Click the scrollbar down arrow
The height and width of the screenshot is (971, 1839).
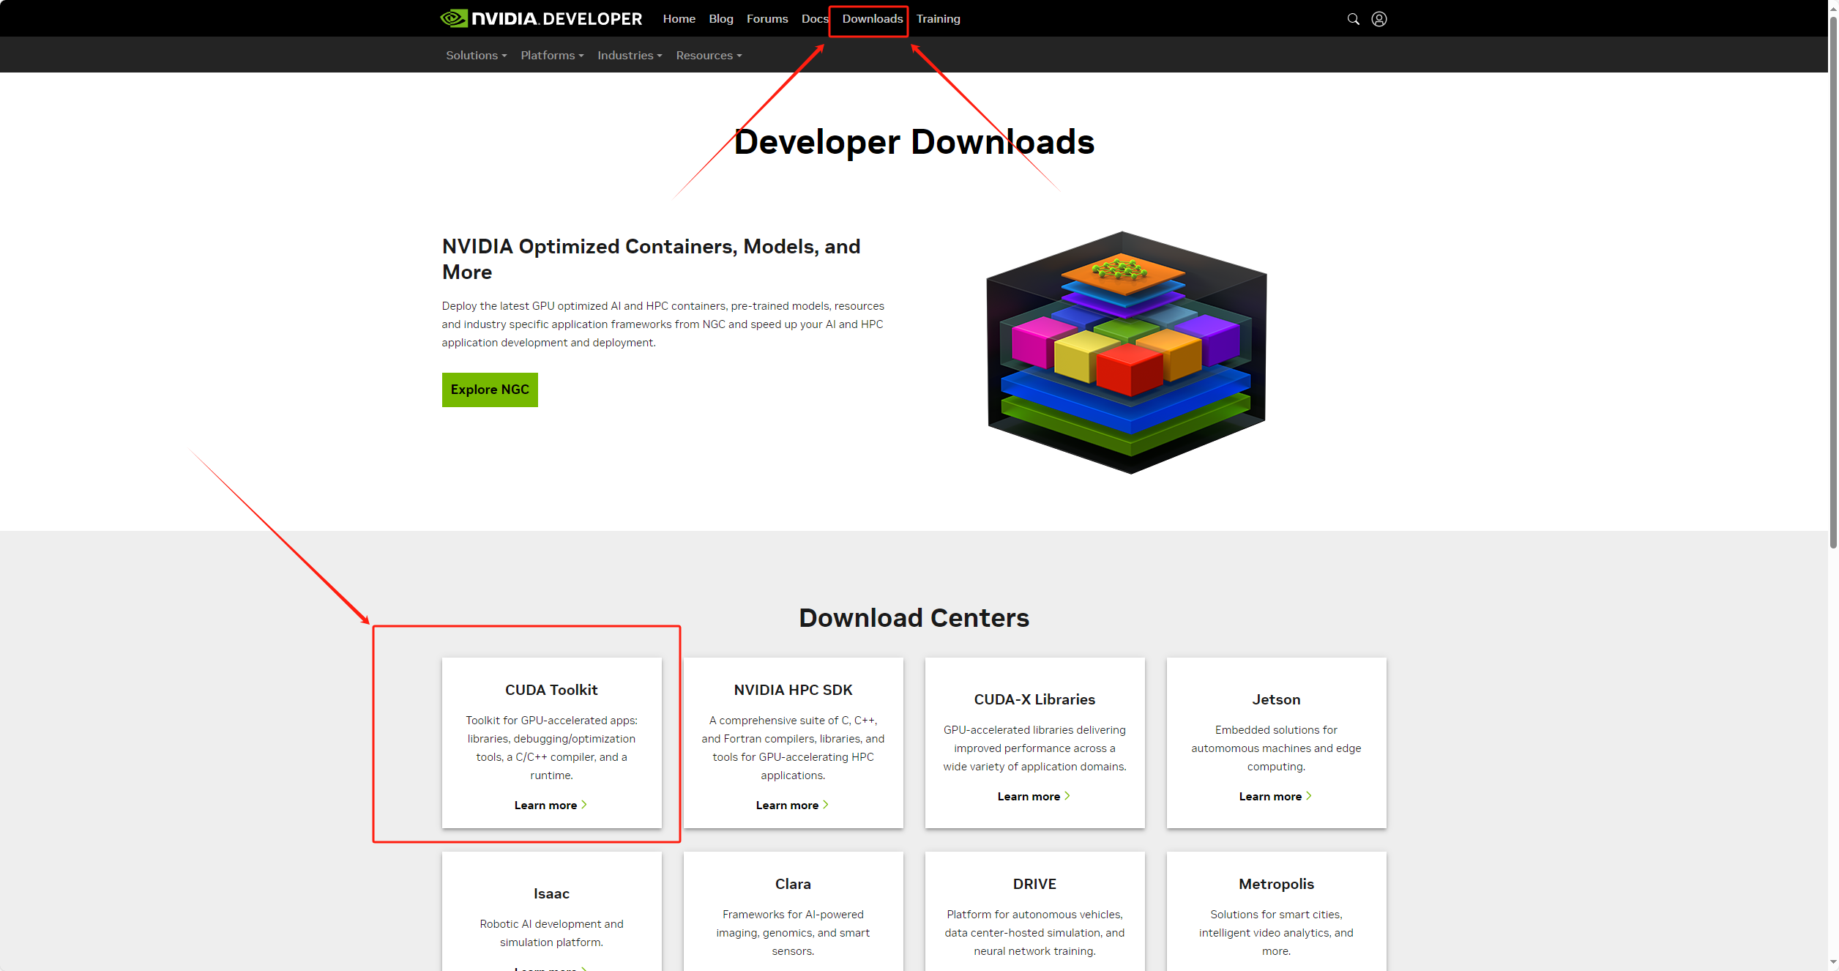(x=1833, y=964)
